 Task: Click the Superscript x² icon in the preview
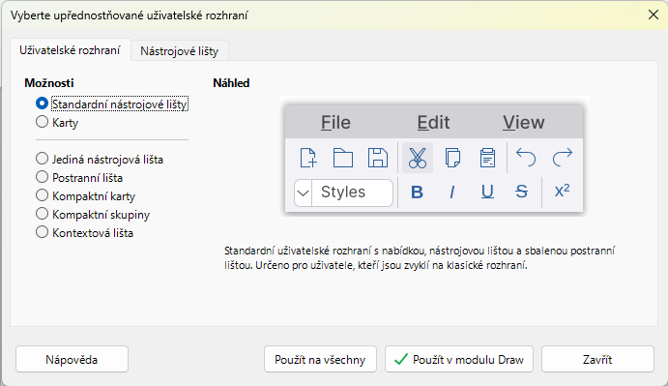pyautogui.click(x=562, y=191)
